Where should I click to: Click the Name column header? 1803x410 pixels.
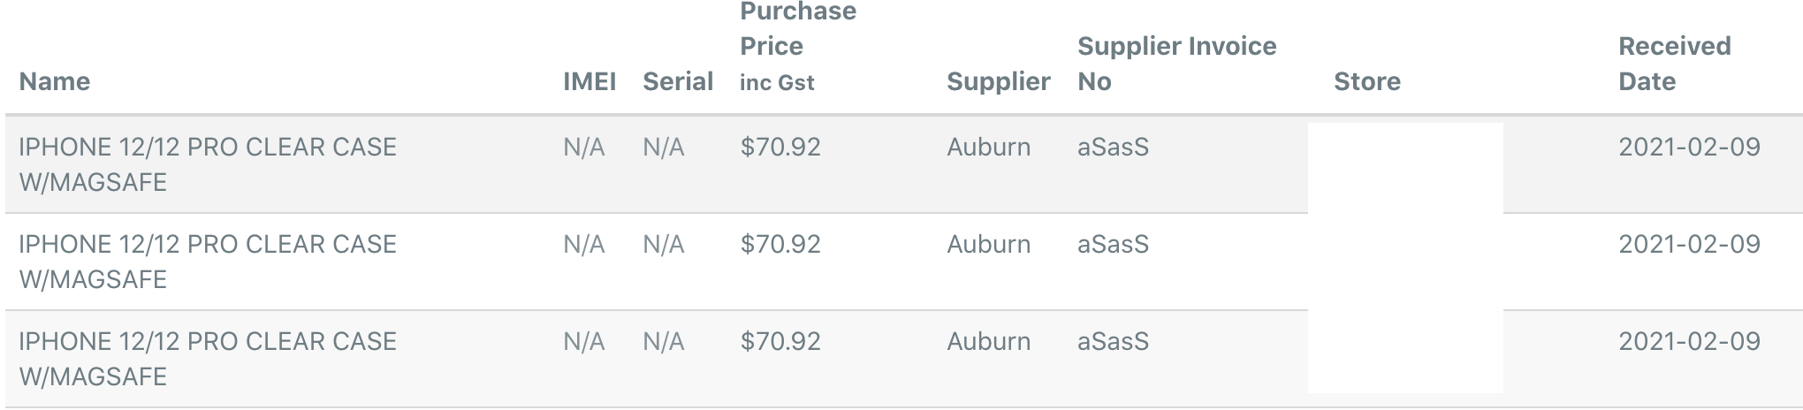pyautogui.click(x=55, y=81)
